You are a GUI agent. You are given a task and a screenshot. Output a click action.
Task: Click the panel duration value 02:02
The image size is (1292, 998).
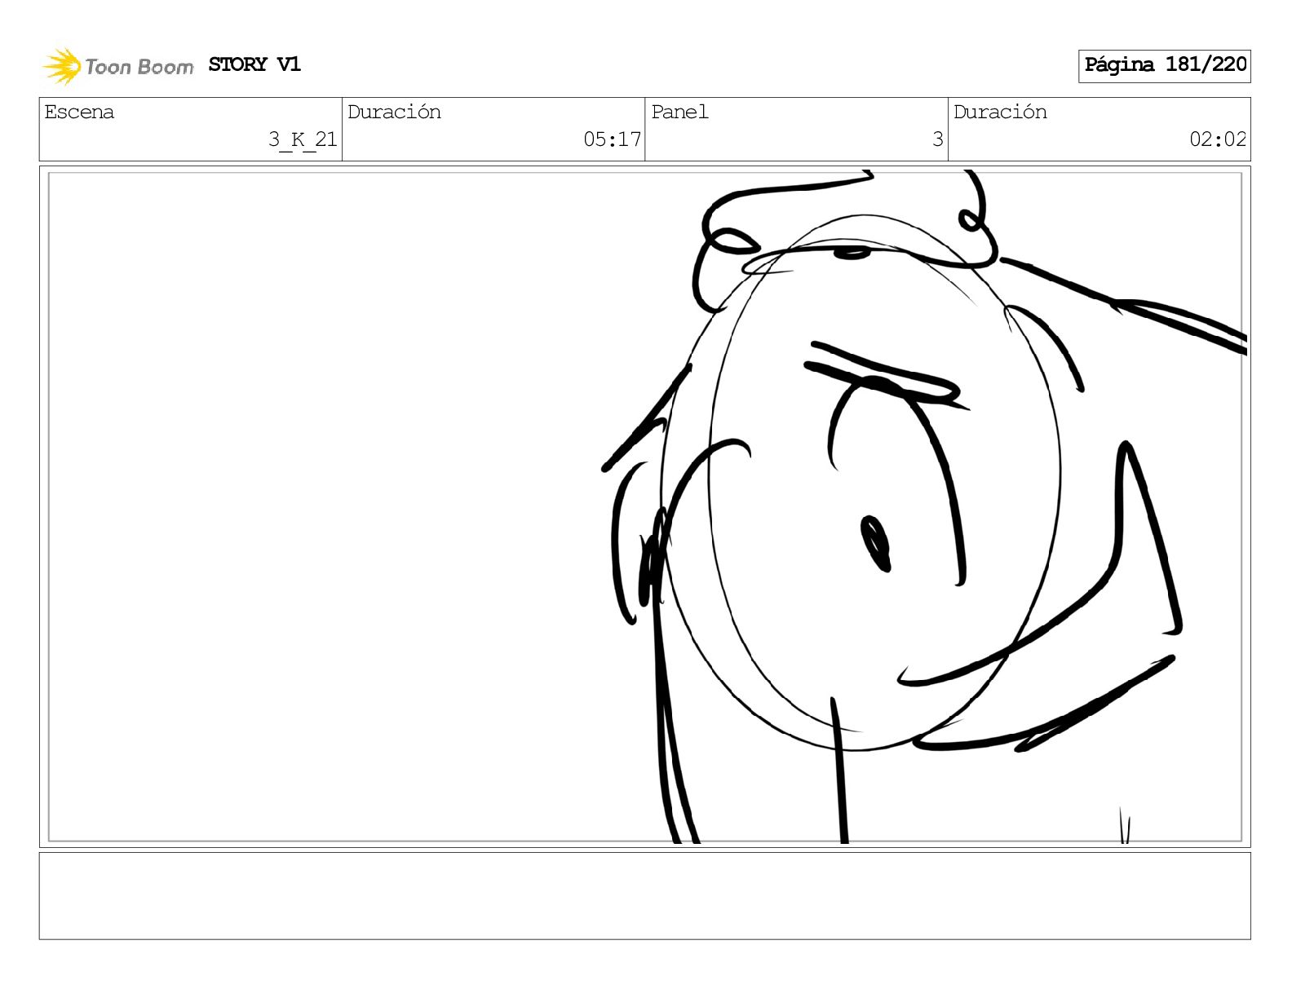[1218, 139]
